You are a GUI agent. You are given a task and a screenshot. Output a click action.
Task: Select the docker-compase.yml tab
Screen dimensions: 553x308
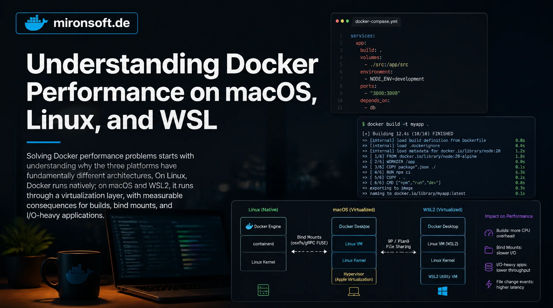coord(376,21)
